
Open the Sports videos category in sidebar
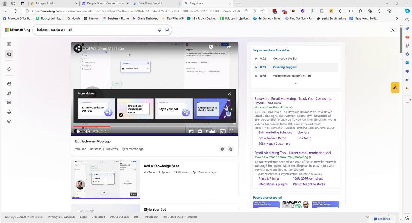[x=9, y=112]
